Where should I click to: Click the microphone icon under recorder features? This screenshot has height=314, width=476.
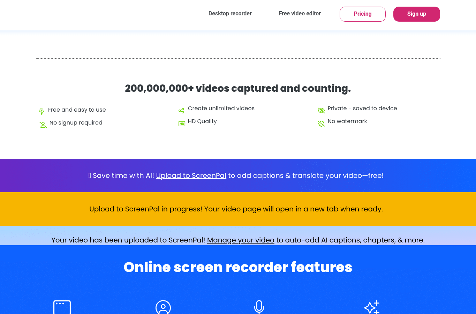click(259, 307)
